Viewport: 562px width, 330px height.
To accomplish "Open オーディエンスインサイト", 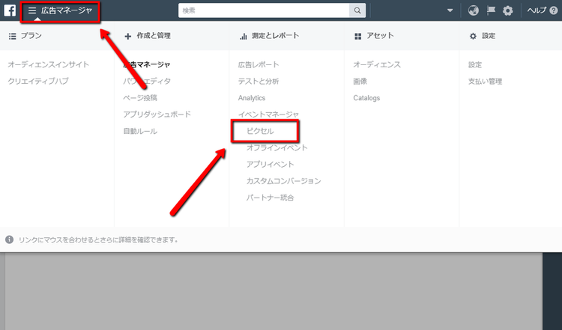I will click(x=49, y=64).
